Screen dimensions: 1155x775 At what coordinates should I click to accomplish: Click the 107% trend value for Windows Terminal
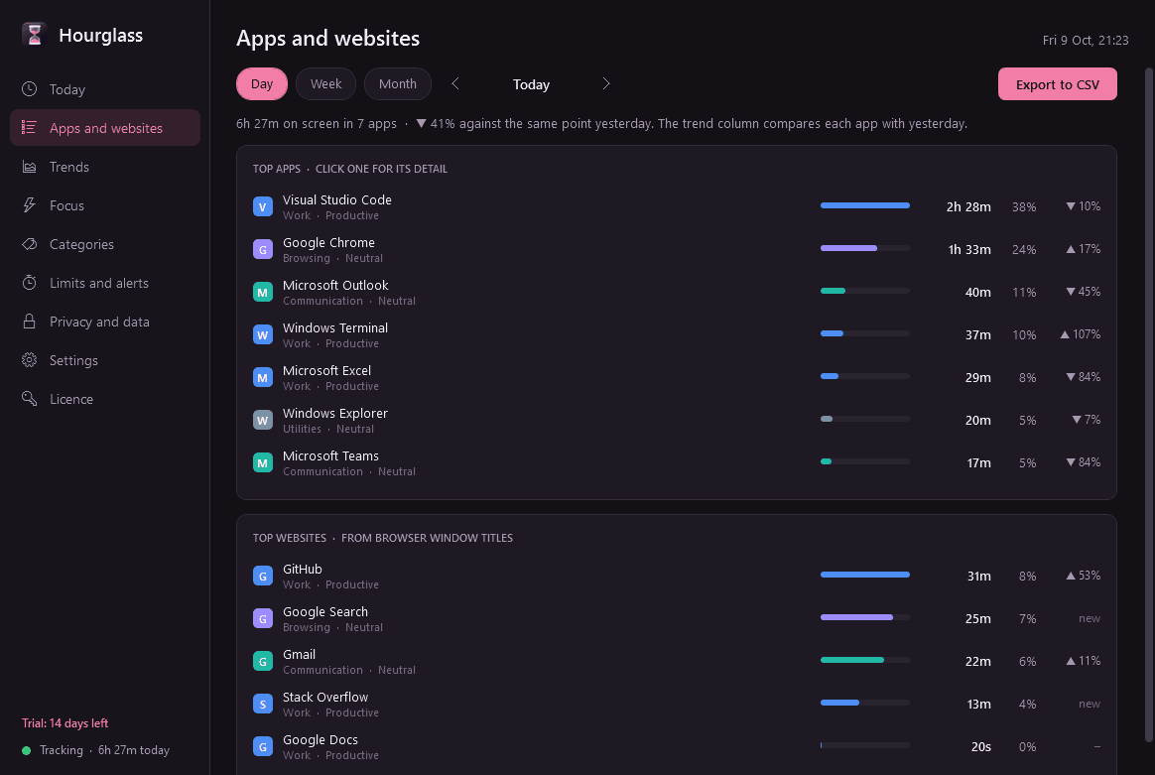point(1080,334)
